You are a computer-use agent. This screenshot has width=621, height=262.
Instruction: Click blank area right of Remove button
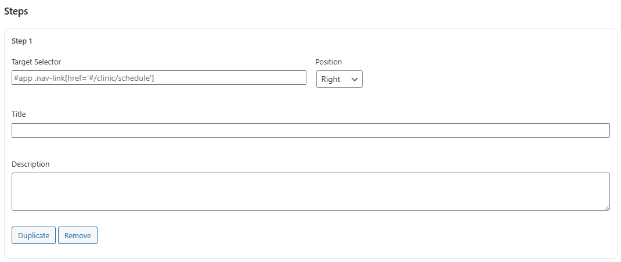point(348,235)
